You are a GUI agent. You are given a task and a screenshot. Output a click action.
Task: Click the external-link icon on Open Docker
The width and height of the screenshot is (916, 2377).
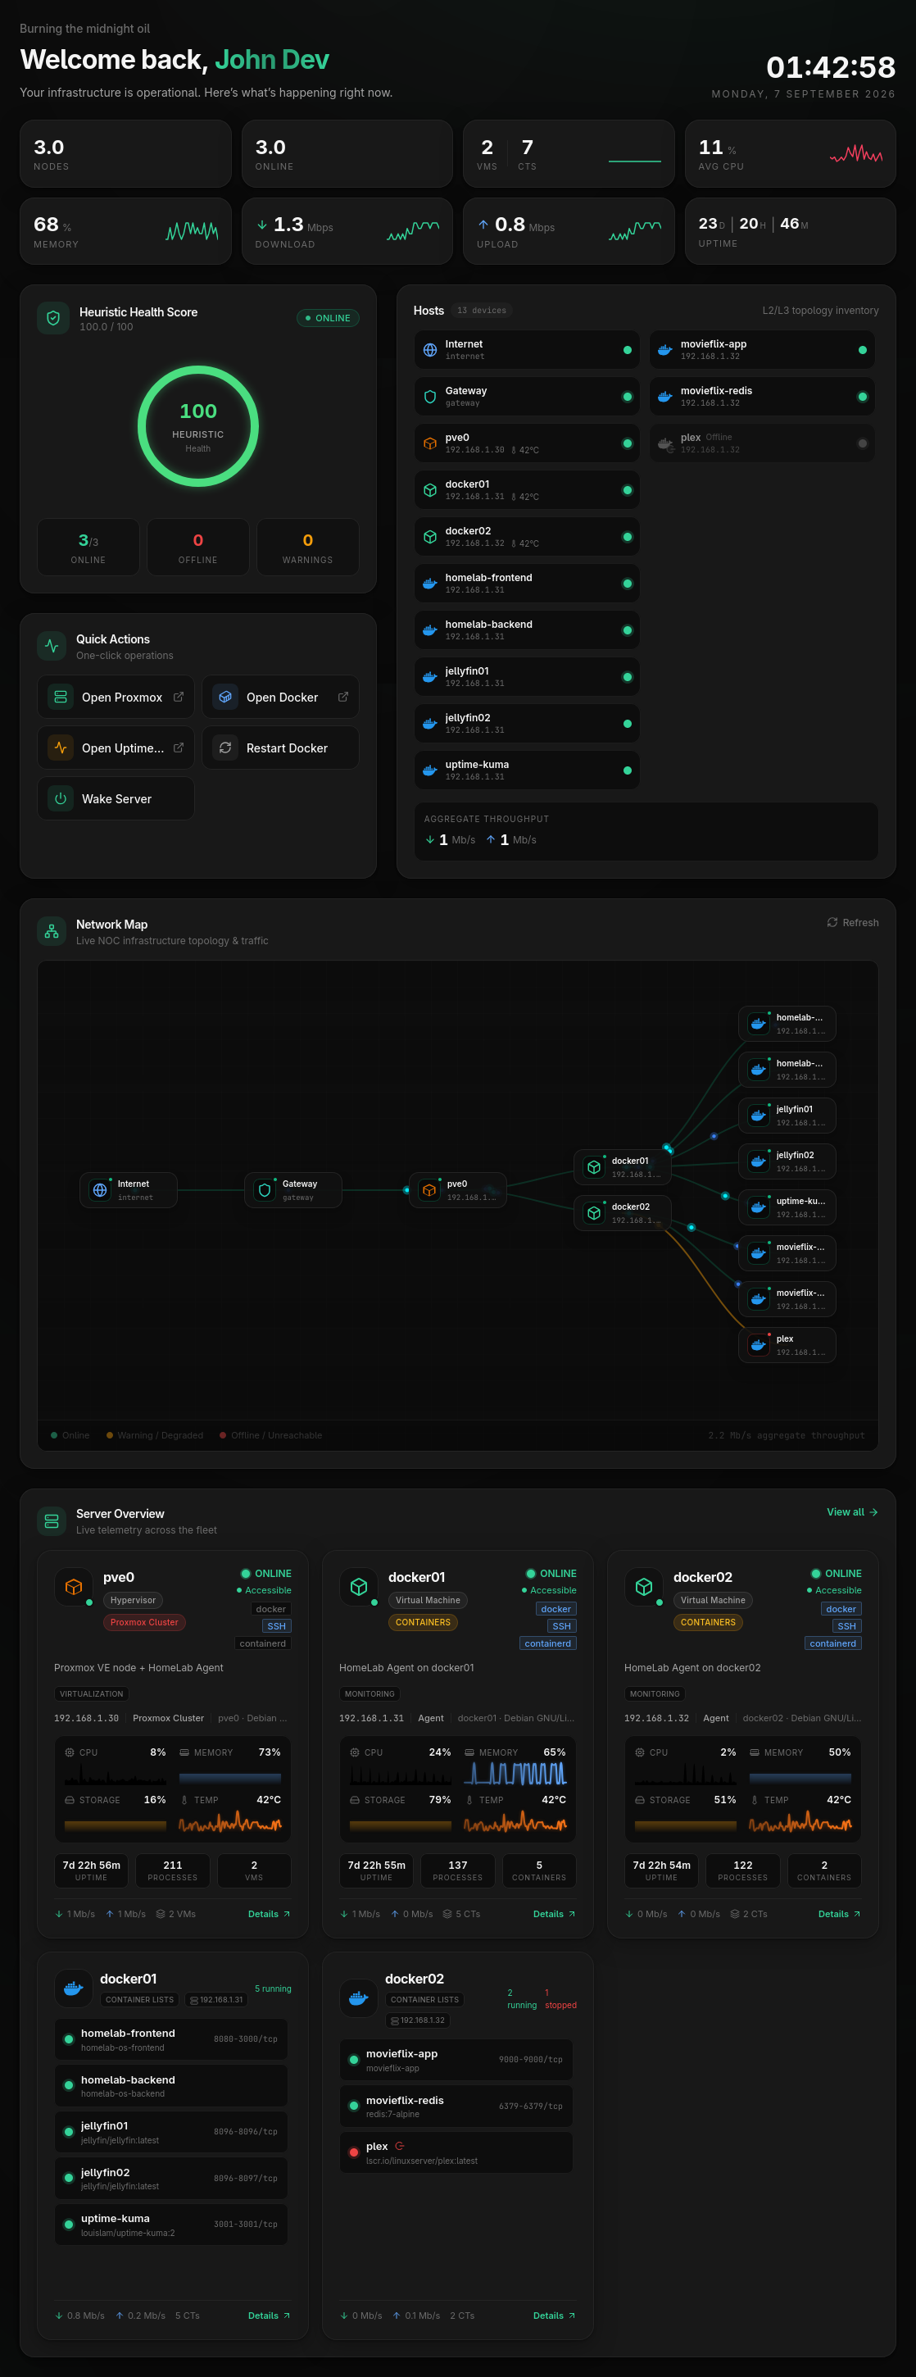[x=343, y=697]
